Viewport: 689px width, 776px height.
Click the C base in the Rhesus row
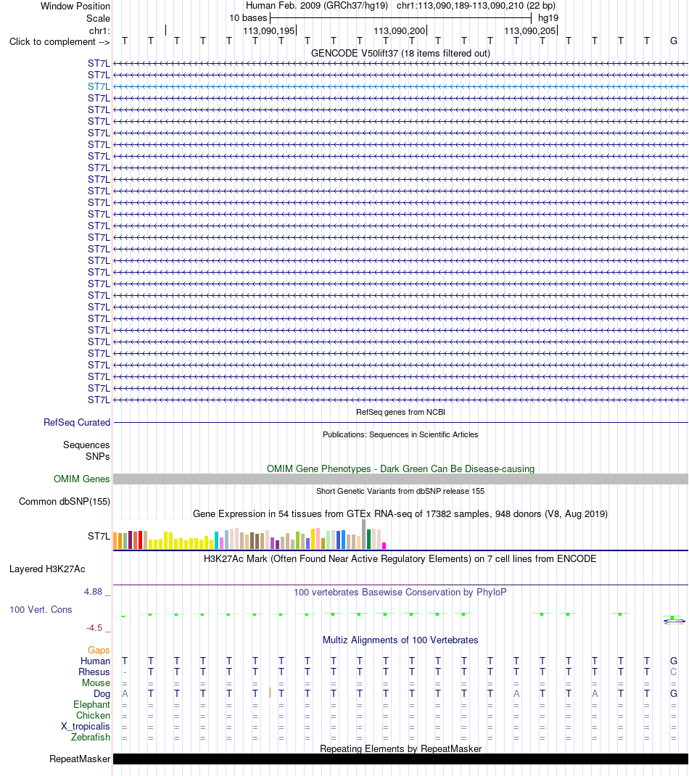[673, 672]
